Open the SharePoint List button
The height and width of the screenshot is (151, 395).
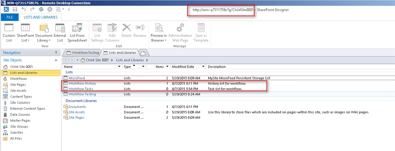pyautogui.click(x=25, y=33)
